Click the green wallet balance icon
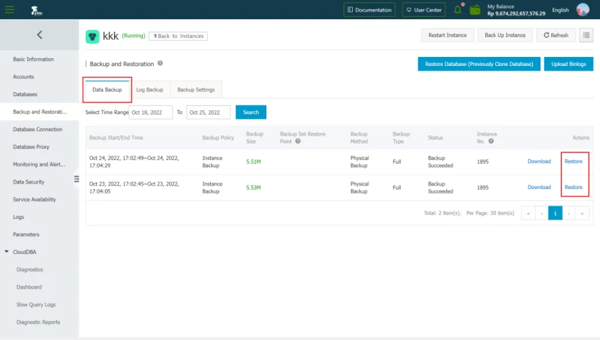Viewport: 600px width, 340px height. coord(475,10)
